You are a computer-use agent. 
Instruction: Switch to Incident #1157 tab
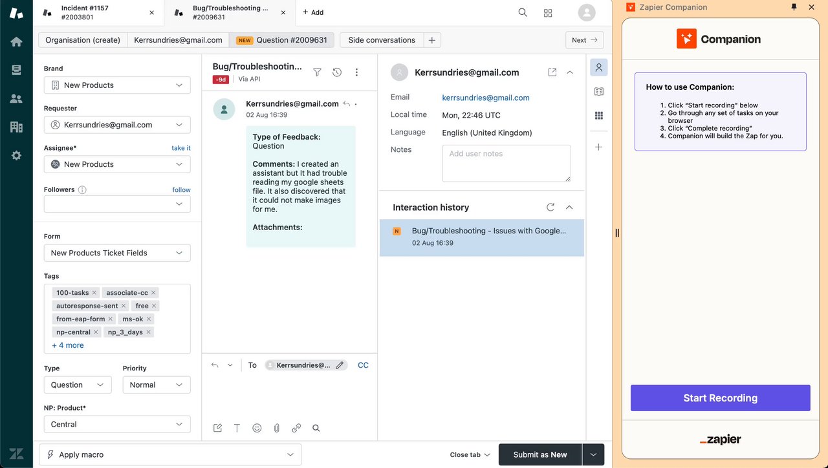99,12
